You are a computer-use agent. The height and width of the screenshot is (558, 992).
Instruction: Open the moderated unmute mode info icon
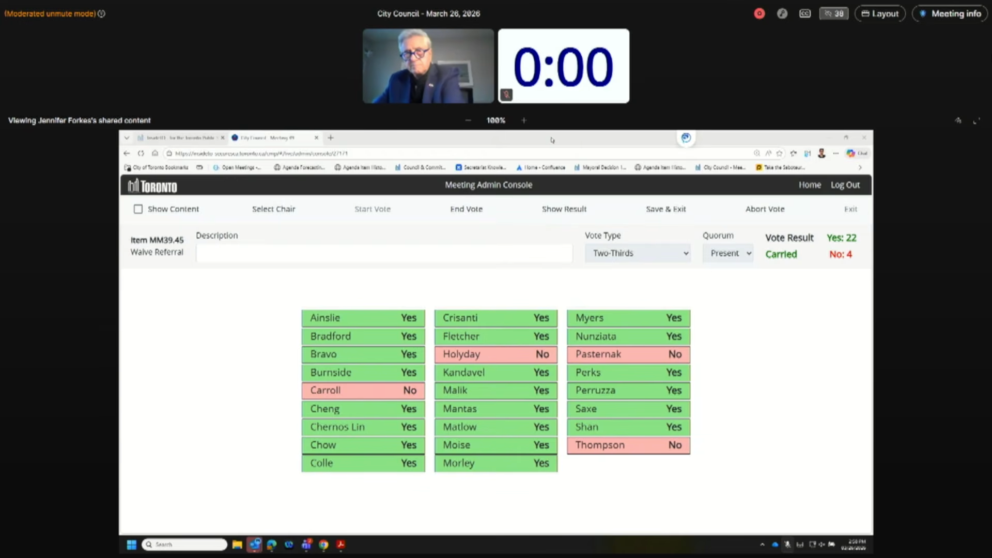(x=102, y=14)
